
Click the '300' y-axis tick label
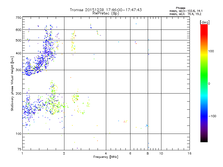pyautogui.click(x=18, y=70)
